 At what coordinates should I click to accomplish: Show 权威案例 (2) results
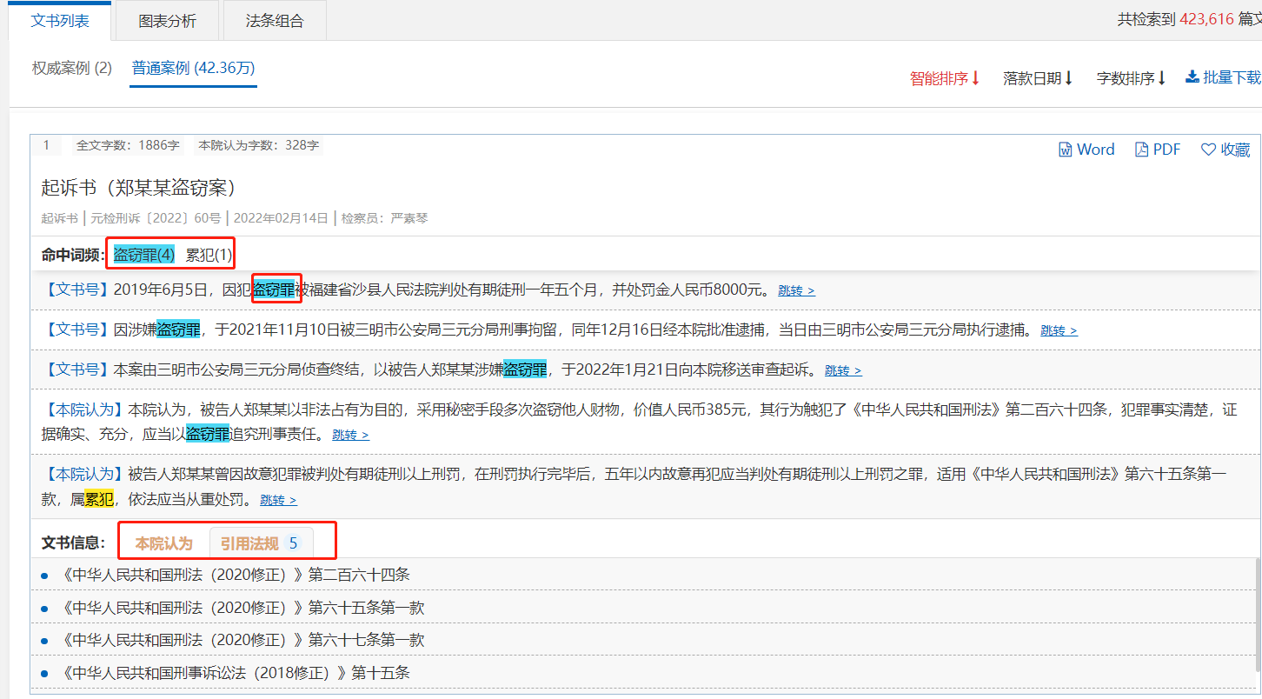[x=72, y=68]
